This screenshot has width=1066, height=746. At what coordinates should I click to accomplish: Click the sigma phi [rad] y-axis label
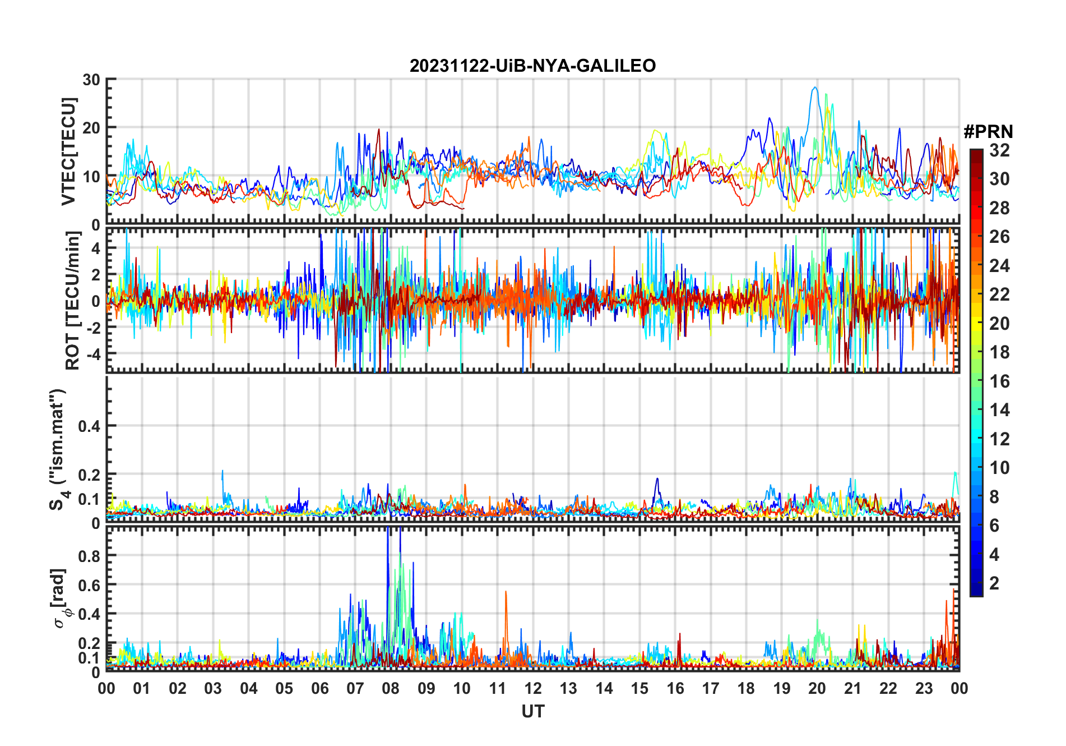click(x=61, y=598)
